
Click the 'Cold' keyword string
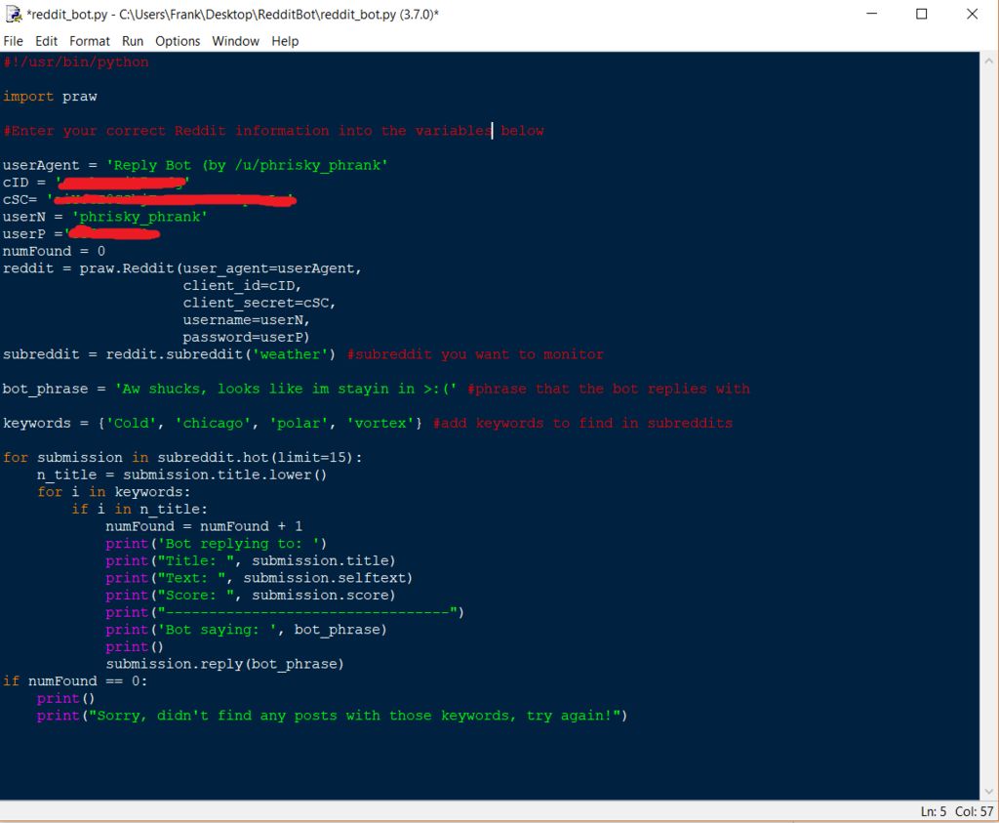(x=131, y=424)
